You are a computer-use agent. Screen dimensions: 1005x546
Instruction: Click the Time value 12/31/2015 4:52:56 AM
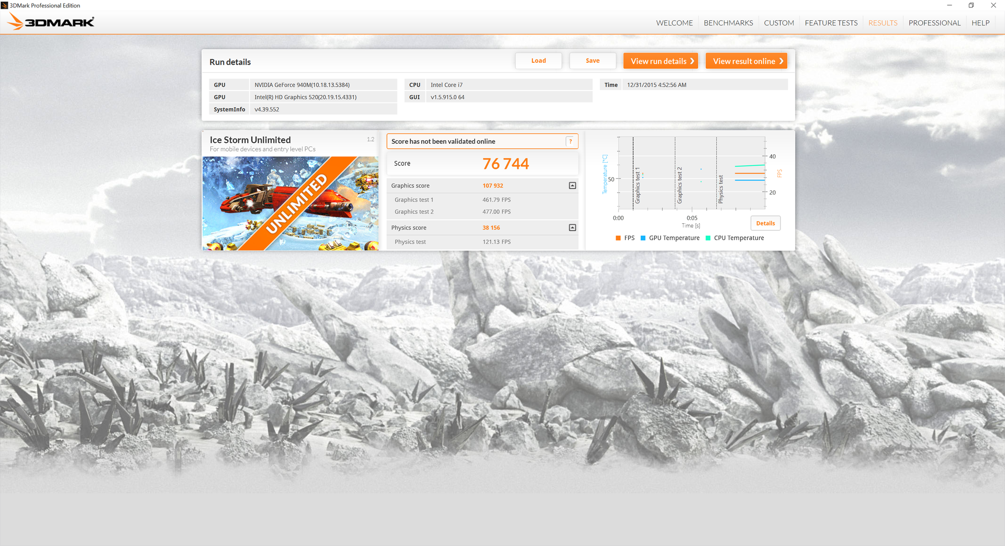[705, 85]
